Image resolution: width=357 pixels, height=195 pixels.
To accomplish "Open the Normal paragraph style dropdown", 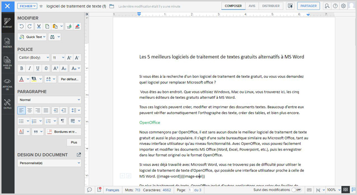I will pyautogui.click(x=50, y=100).
